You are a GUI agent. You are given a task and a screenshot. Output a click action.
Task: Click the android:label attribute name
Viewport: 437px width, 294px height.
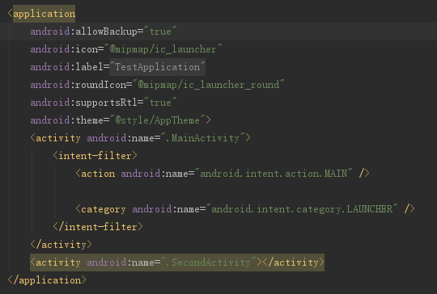click(67, 67)
